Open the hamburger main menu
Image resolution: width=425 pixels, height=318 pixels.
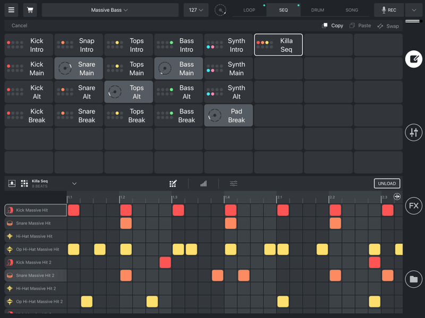[x=11, y=10]
